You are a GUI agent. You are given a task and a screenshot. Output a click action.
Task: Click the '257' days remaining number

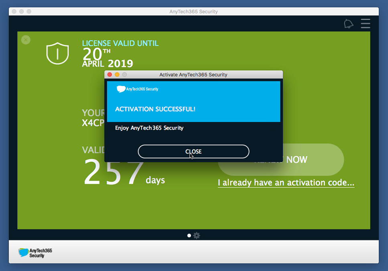pos(114,172)
